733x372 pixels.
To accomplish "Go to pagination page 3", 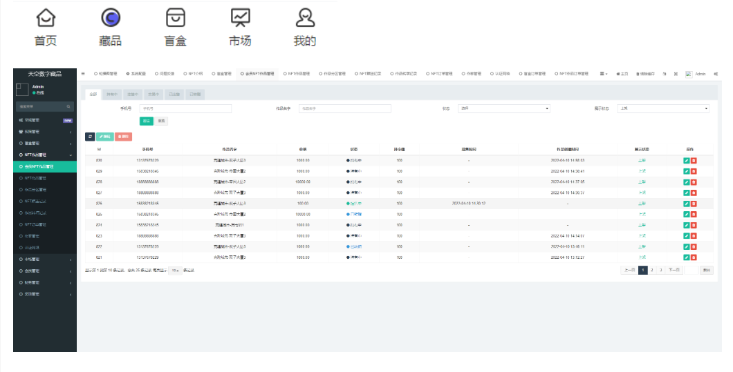I will [660, 270].
